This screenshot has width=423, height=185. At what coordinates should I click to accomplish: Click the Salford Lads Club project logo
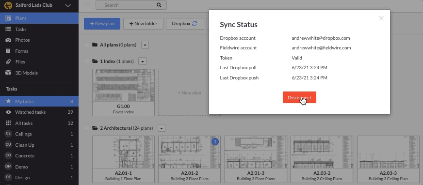[x=8, y=5]
